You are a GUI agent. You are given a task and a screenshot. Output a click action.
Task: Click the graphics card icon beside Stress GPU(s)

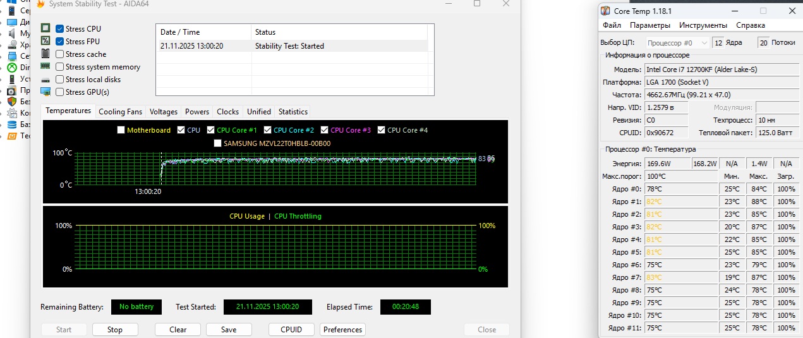45,92
